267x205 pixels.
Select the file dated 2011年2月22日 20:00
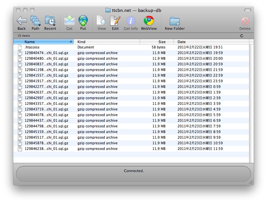tap(47, 59)
